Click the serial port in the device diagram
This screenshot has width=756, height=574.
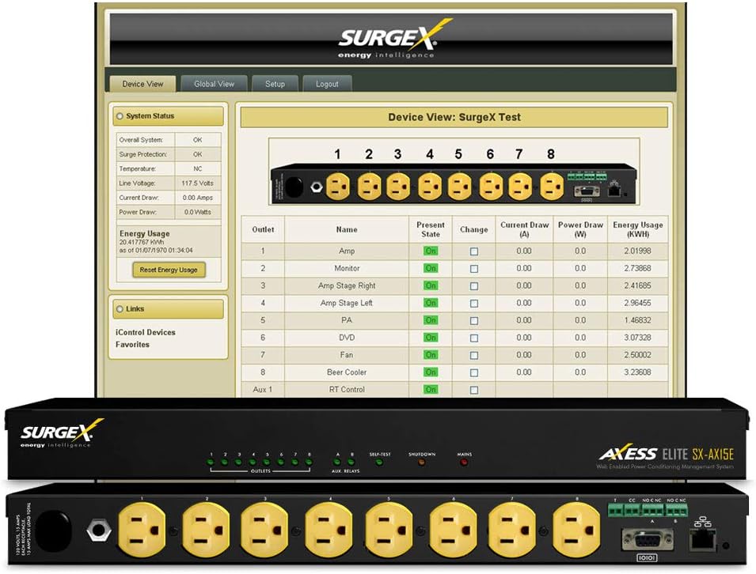587,191
